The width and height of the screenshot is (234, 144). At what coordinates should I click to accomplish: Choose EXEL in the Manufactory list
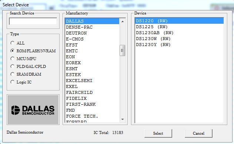click(x=92, y=86)
